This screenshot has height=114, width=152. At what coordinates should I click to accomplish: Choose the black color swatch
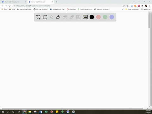pos(92,17)
